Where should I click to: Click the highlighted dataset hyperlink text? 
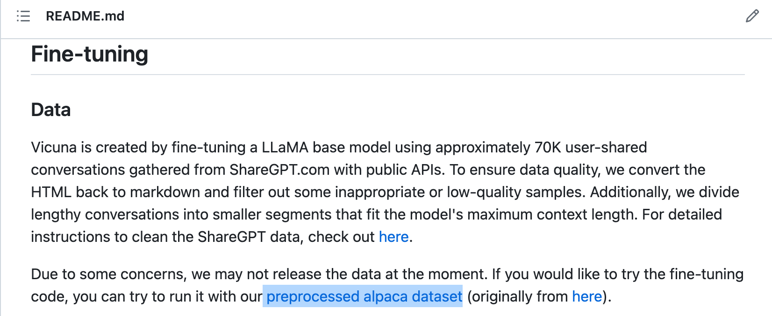tap(363, 296)
